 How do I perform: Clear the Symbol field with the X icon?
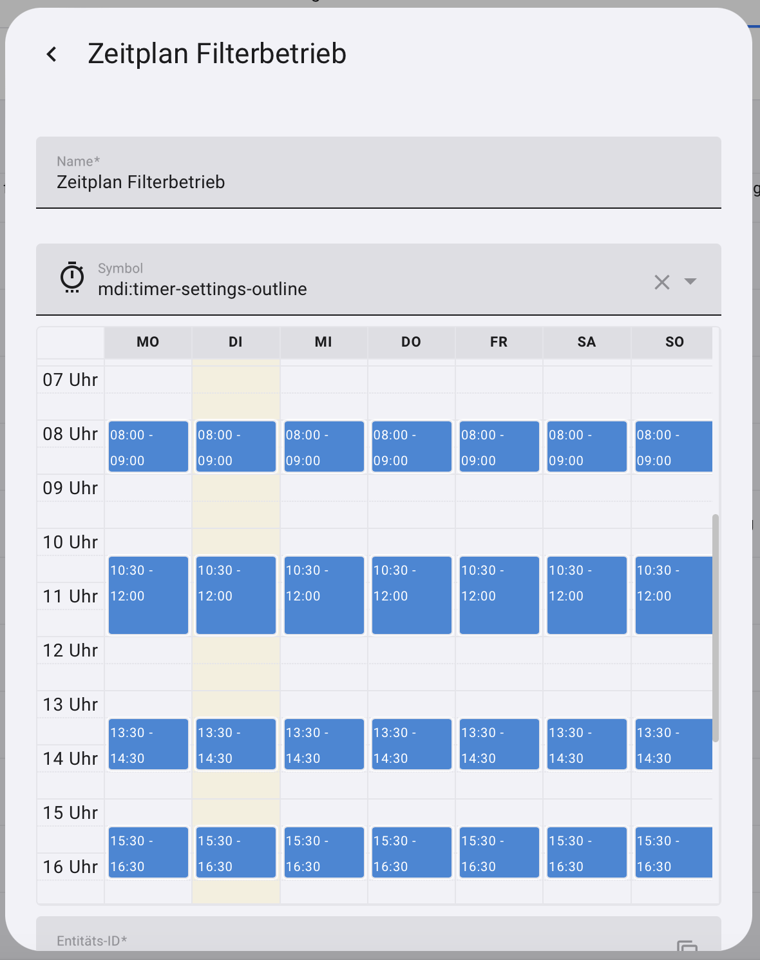point(662,282)
